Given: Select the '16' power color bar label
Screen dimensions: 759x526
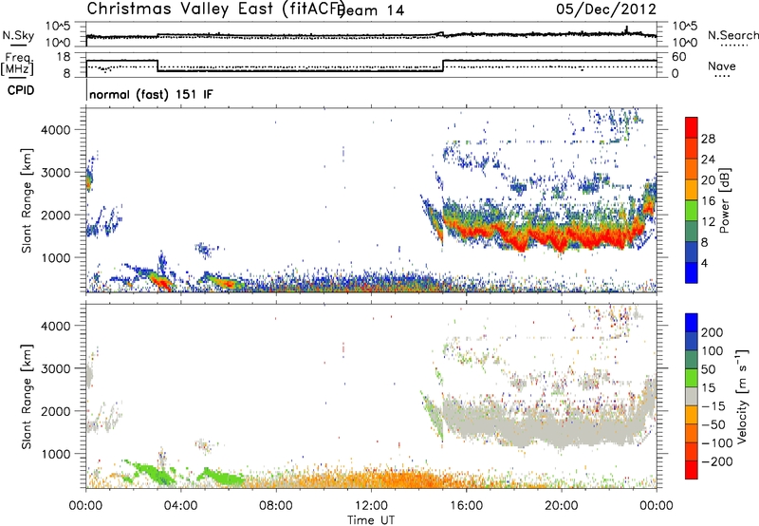Looking at the screenshot, I should [x=708, y=201].
